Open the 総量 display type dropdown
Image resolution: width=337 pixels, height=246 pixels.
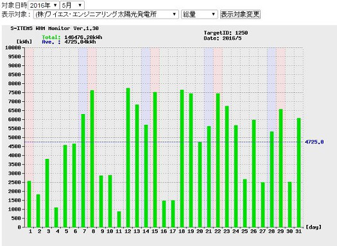(x=200, y=14)
